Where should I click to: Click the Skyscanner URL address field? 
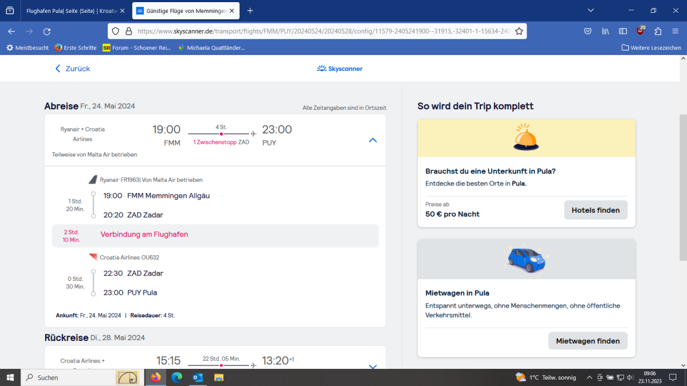click(x=322, y=31)
